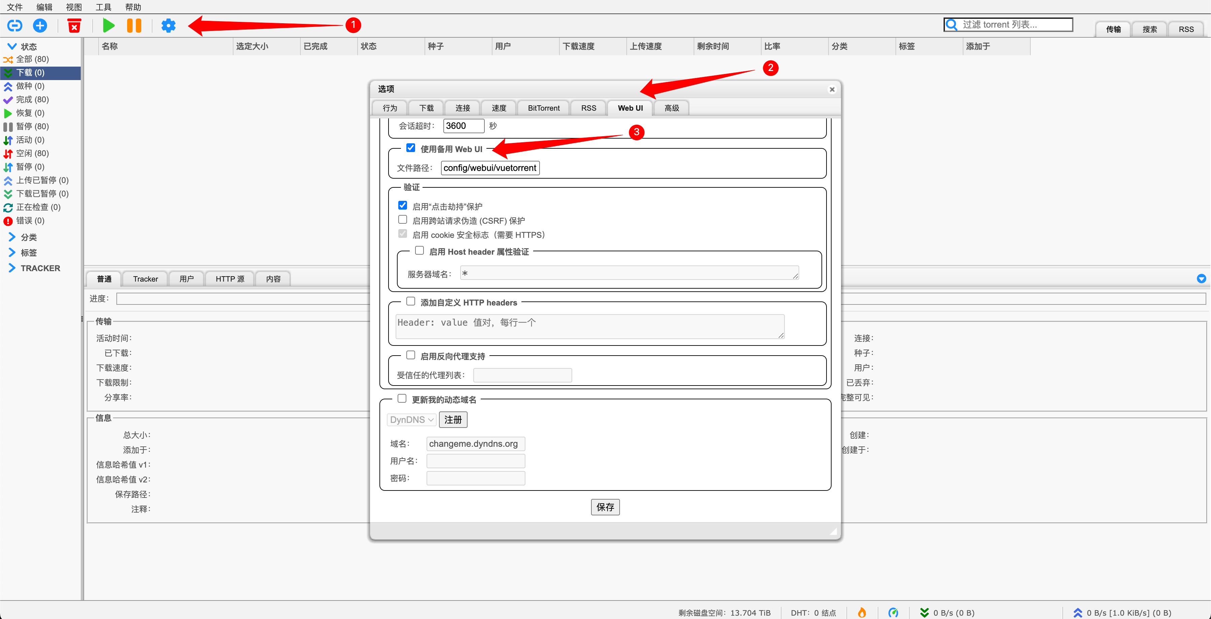
Task: Click the 域名 input field
Action: click(x=475, y=444)
